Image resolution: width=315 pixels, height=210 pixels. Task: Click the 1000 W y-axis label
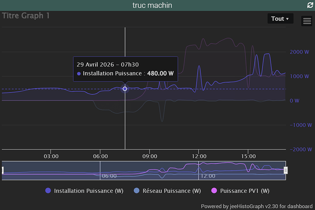299,76
